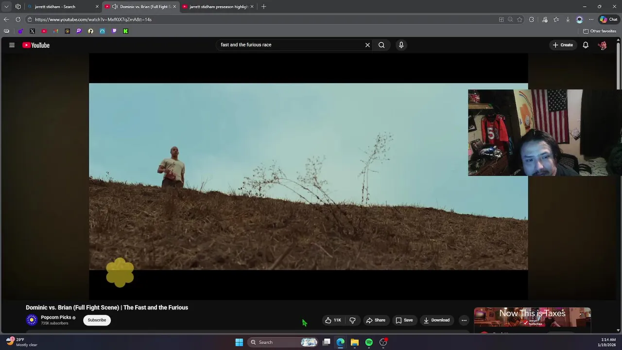622x350 pixels.
Task: Open Twitch bookmark in favorites bar
Action: tap(114, 31)
